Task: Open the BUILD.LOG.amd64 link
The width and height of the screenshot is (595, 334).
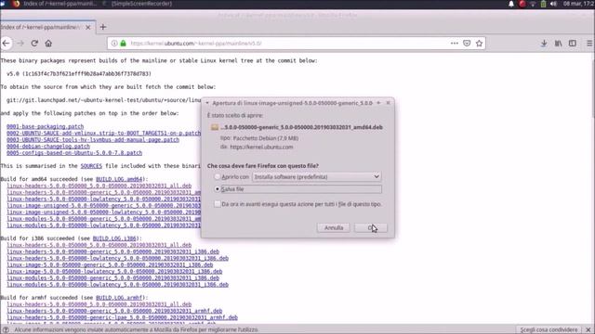Action: pos(119,179)
